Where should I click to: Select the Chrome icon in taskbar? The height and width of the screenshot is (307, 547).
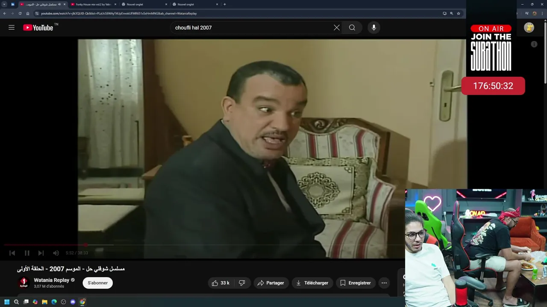[x=82, y=302]
